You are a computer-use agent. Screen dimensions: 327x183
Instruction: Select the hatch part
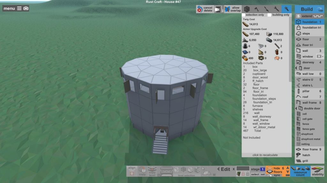coord(309,155)
